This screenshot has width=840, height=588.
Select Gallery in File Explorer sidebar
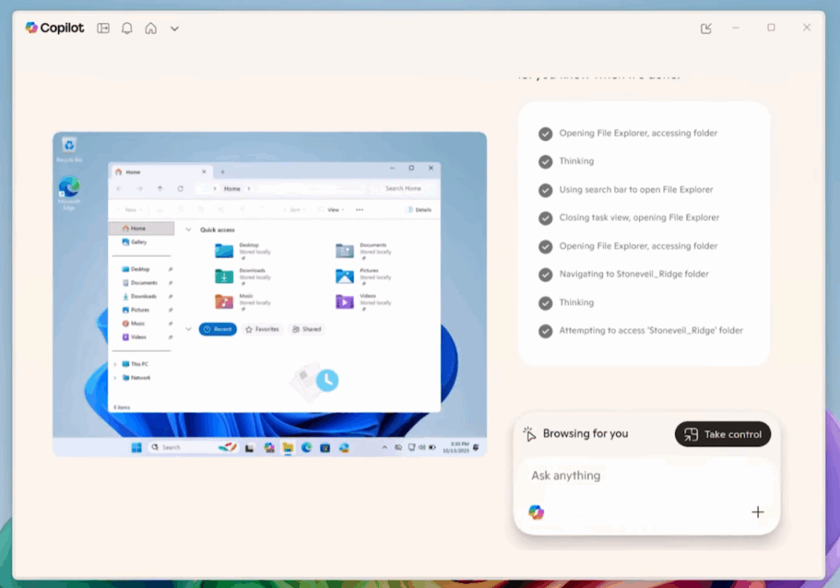click(x=138, y=242)
